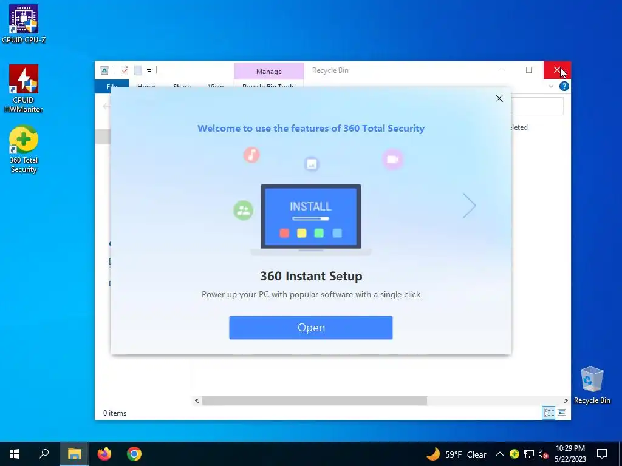This screenshot has width=622, height=466.
Task: Open the clock showing 10:29 PM
Action: [x=570, y=454]
